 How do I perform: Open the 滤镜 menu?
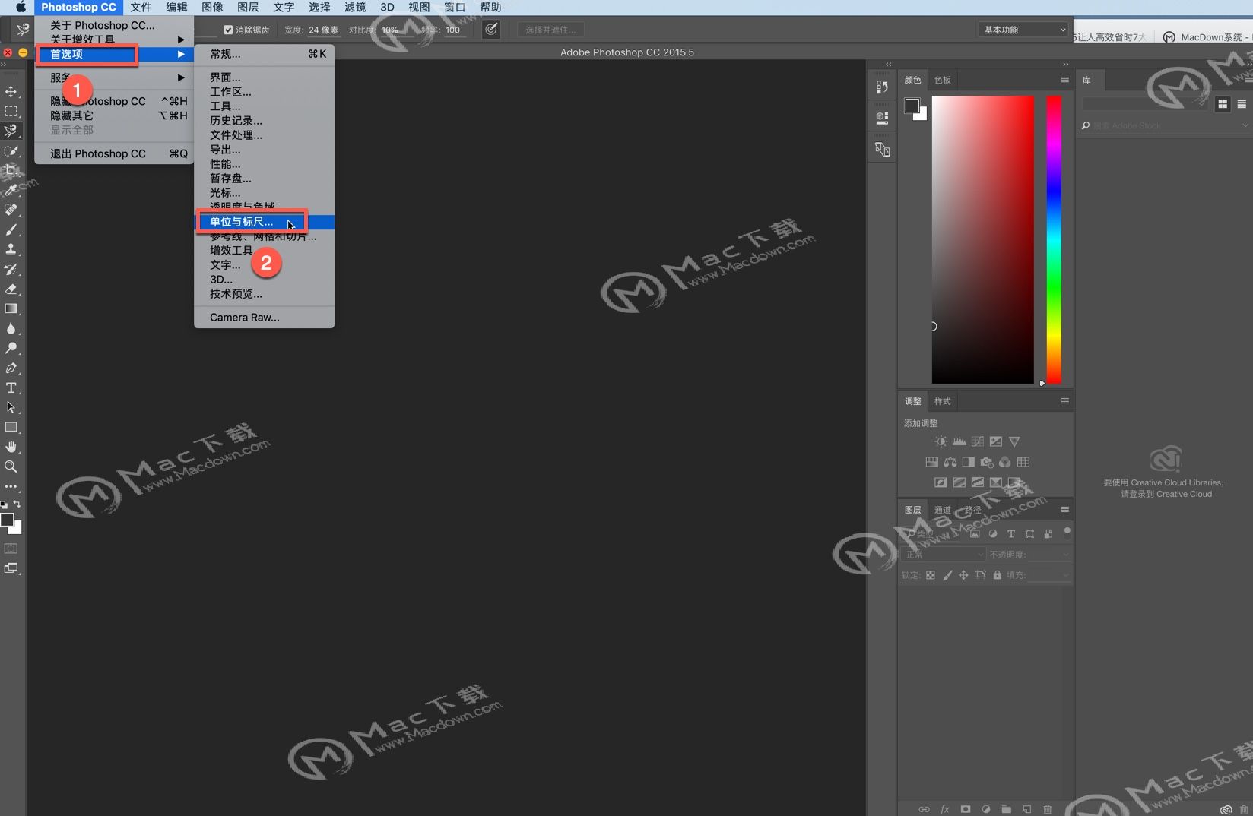(x=355, y=7)
